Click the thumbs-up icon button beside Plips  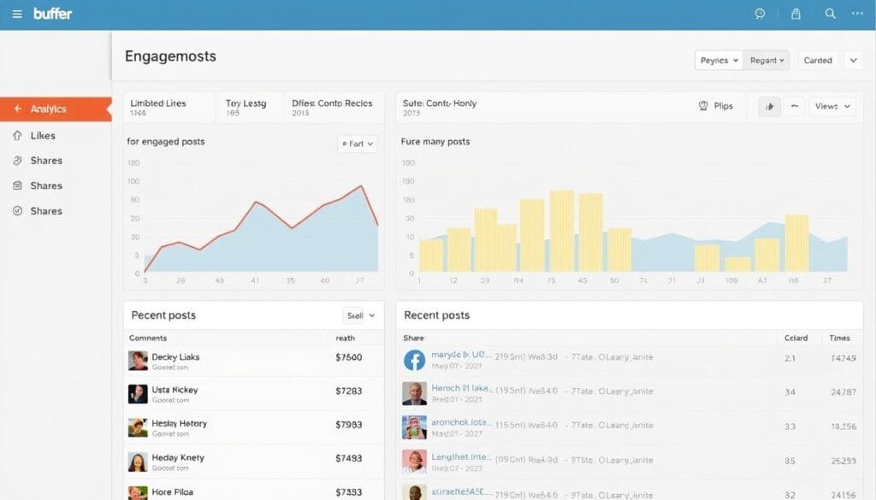click(769, 107)
